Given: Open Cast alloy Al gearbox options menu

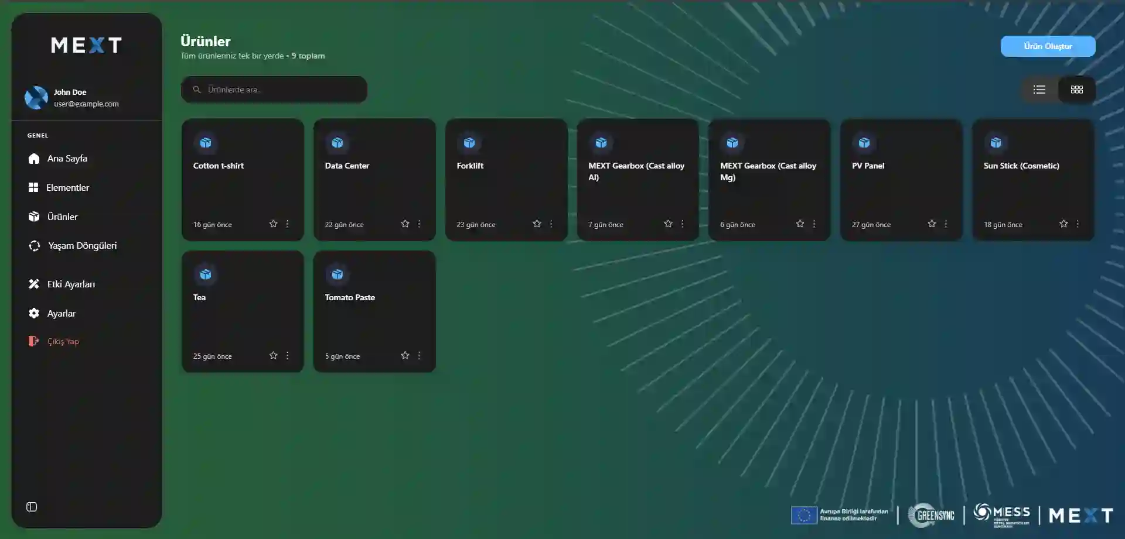Looking at the screenshot, I should coord(682,224).
